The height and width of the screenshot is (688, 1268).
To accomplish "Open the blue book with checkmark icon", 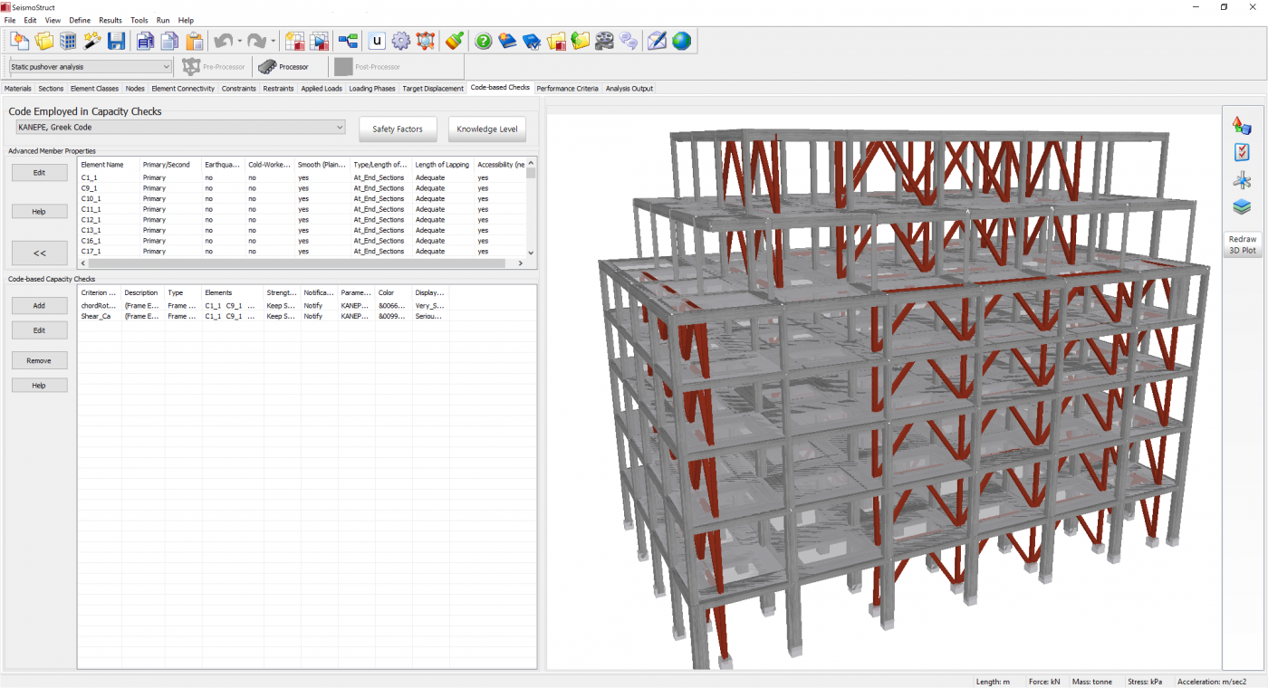I will (532, 41).
